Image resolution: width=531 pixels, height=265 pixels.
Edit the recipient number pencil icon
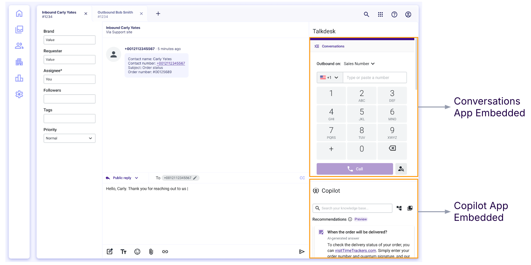click(x=195, y=178)
